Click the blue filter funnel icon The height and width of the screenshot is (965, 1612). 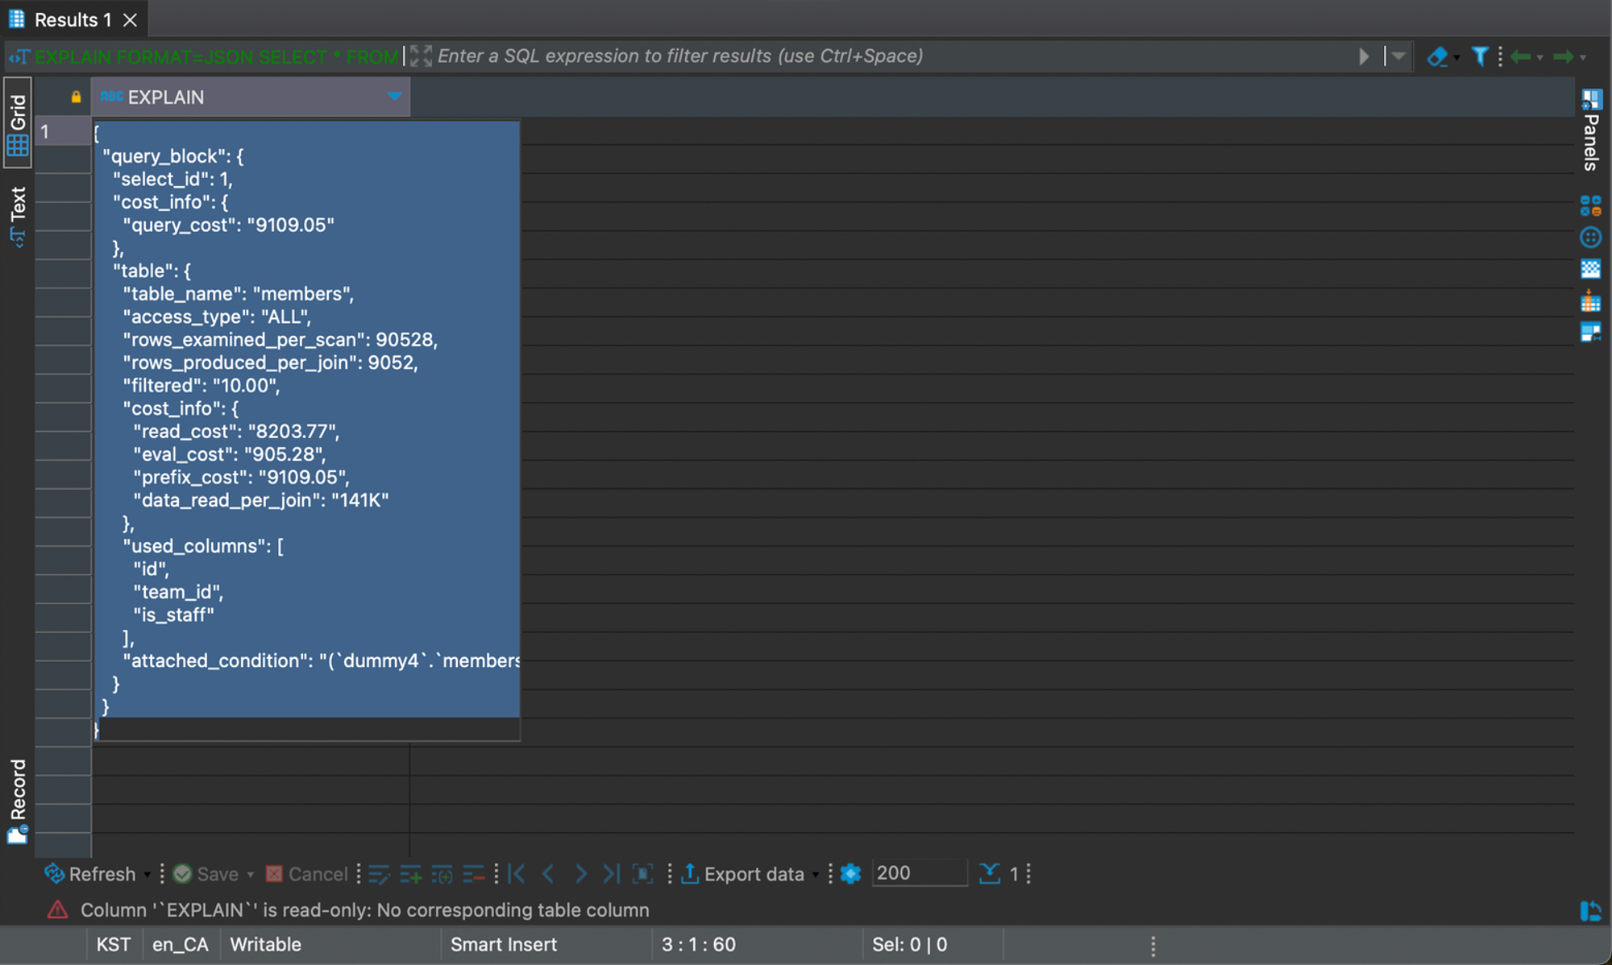pyautogui.click(x=1480, y=56)
